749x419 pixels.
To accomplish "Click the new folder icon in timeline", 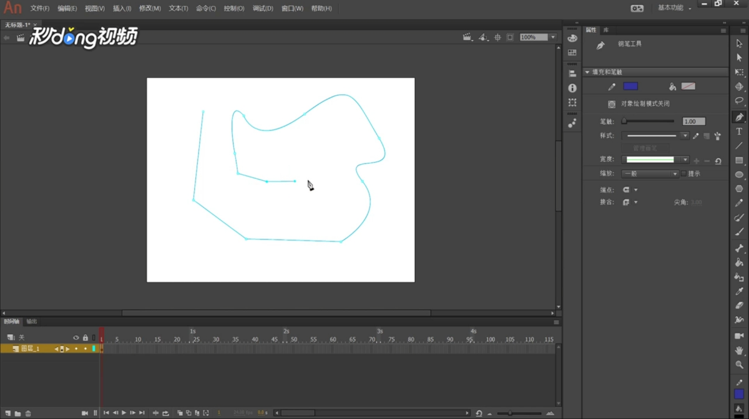I will click(x=18, y=413).
